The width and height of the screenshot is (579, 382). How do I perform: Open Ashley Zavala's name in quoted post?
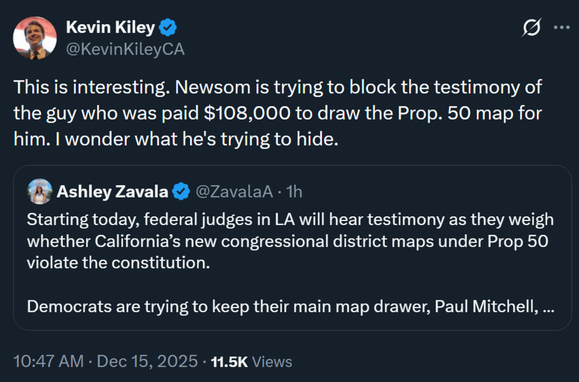[x=112, y=191]
